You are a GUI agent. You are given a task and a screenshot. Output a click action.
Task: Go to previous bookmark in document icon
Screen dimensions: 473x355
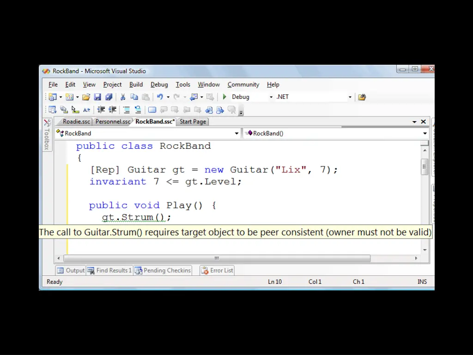(x=209, y=110)
